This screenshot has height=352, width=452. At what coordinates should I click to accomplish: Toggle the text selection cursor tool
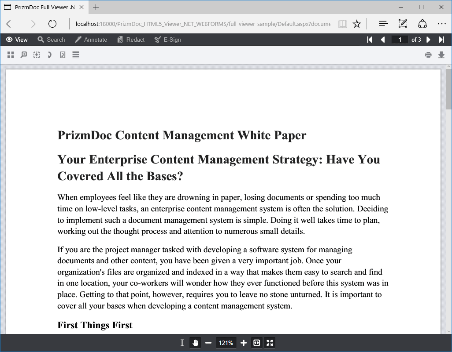click(x=182, y=343)
